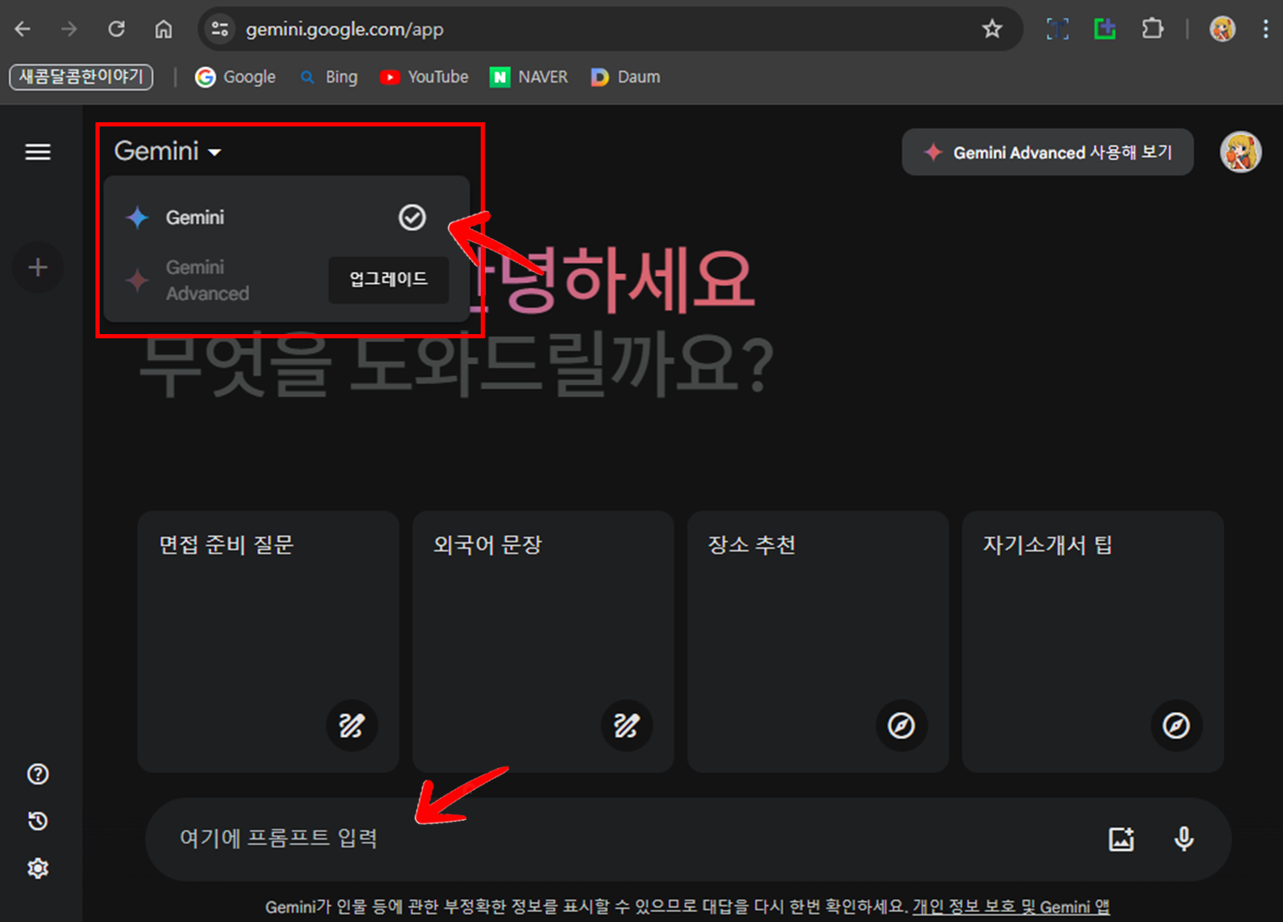Click pencil icon on 면접 준비 질문 card
The height and width of the screenshot is (922, 1283).
coord(352,725)
